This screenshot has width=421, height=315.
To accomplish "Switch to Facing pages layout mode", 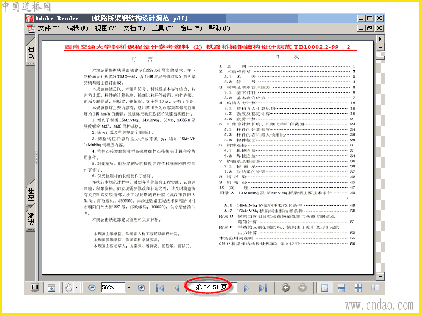I will 375,288.
